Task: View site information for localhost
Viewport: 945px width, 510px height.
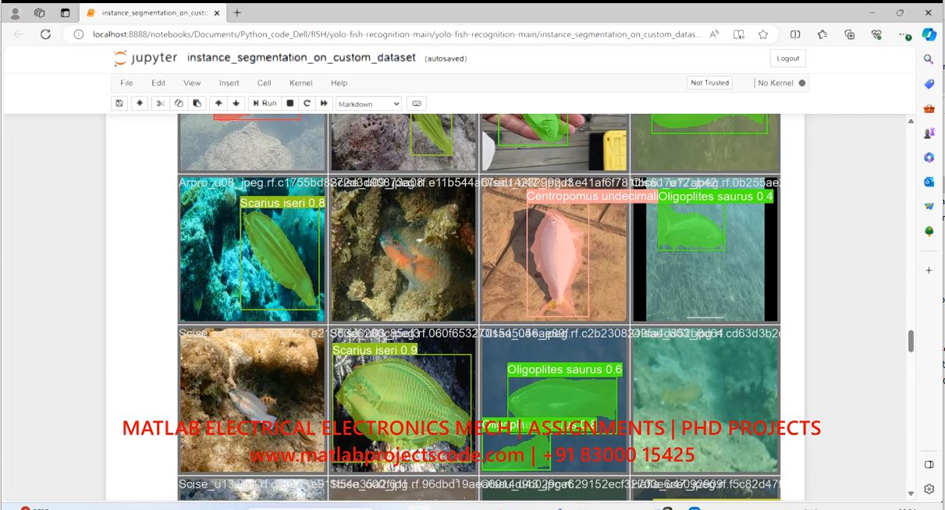Action: [x=78, y=34]
